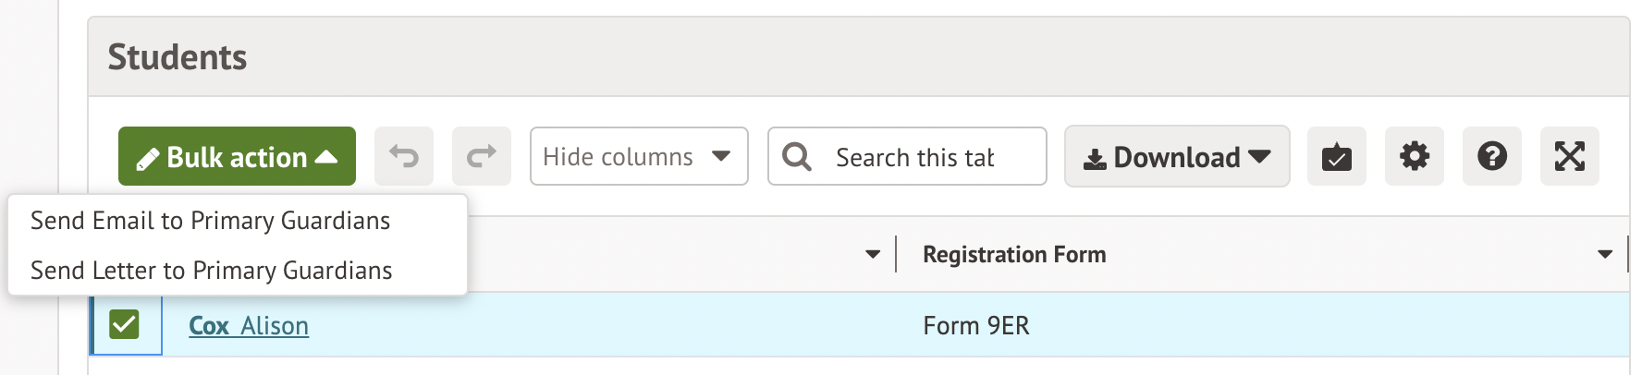Open Registration Form column dropdown arrow
This screenshot has width=1642, height=375.
pos(1604,254)
